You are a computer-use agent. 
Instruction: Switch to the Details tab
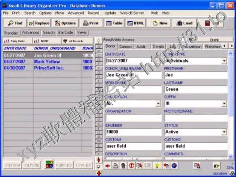coord(158,47)
